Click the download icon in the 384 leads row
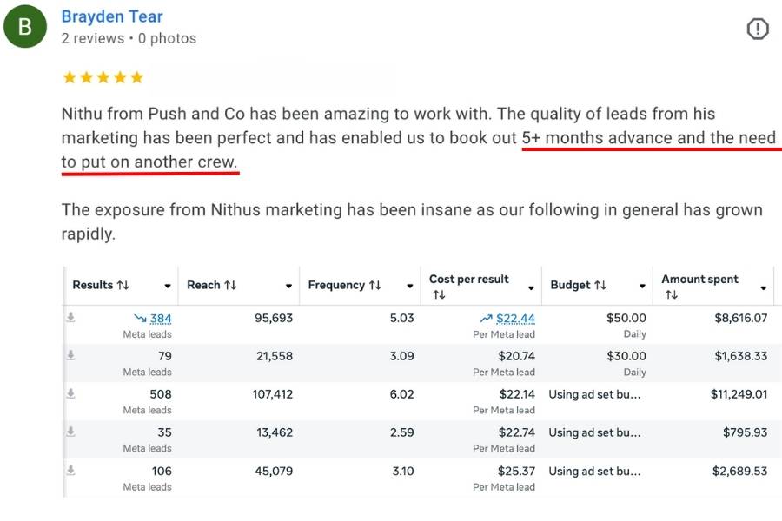The image size is (782, 521). pyautogui.click(x=71, y=317)
